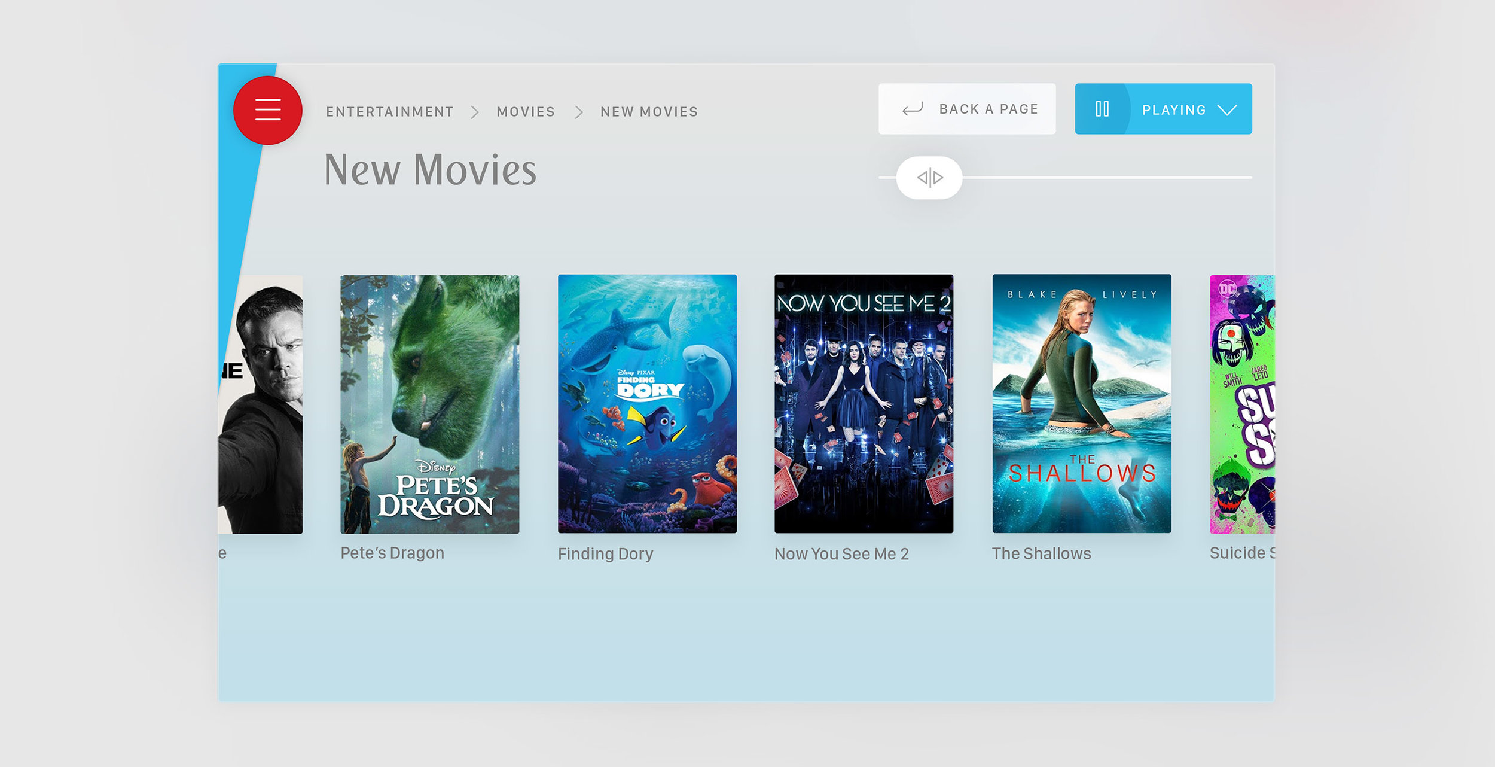Open the Suicide Squad poster
This screenshot has width=1495, height=767.
1242,404
